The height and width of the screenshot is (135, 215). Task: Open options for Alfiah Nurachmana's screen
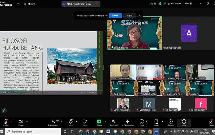(x=98, y=4)
